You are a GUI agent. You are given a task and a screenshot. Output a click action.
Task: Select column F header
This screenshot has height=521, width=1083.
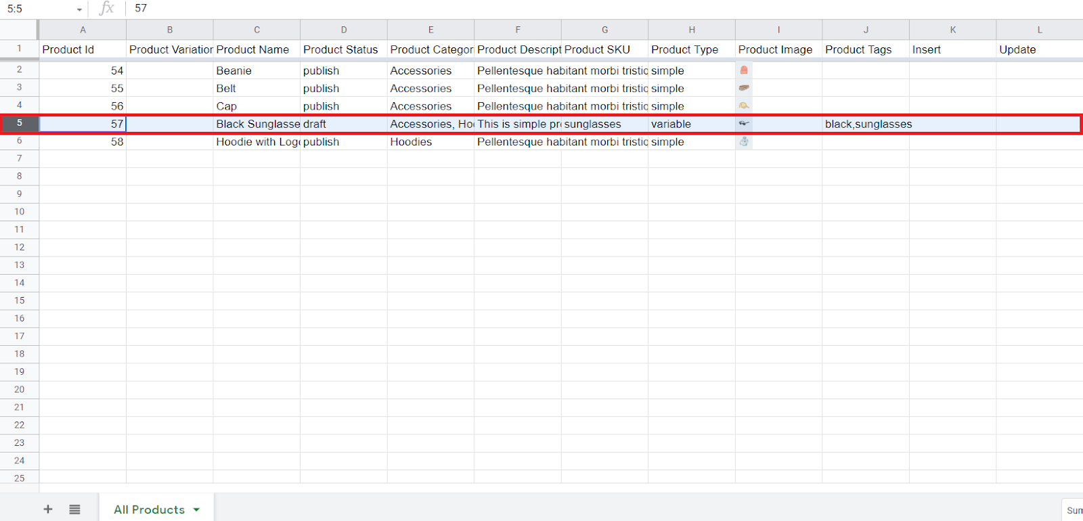[x=518, y=30]
